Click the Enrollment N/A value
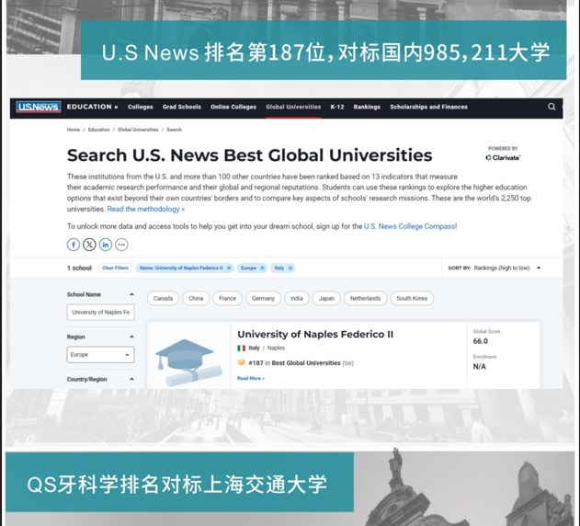This screenshot has width=580, height=526. (x=480, y=367)
